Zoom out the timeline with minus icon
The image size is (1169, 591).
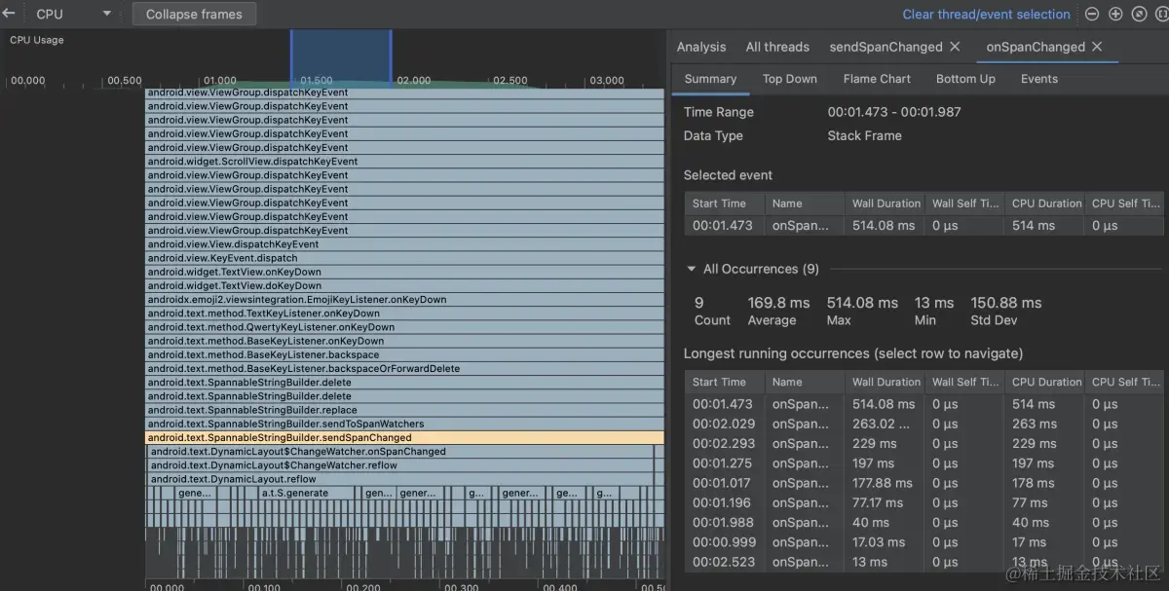coord(1092,14)
